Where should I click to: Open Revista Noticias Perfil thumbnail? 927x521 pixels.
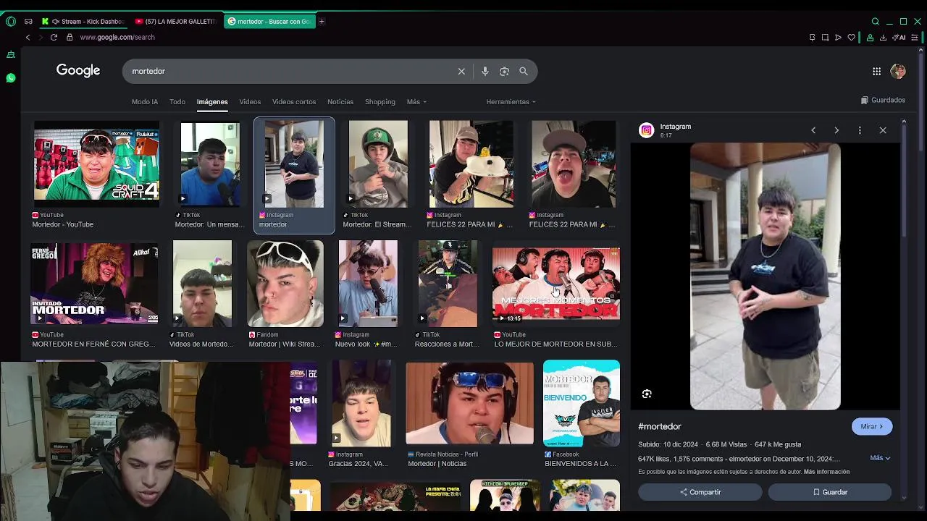(469, 403)
